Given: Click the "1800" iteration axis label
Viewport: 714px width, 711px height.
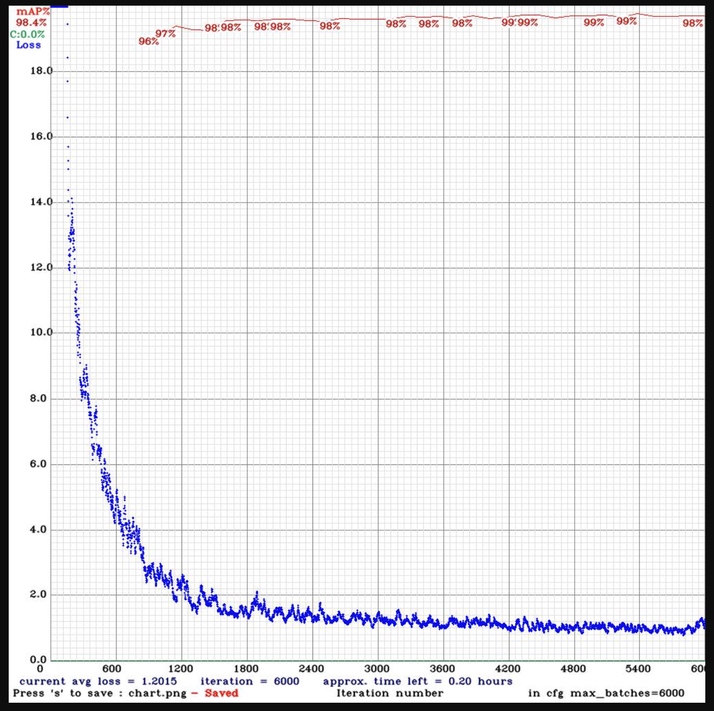Looking at the screenshot, I should click(x=246, y=669).
